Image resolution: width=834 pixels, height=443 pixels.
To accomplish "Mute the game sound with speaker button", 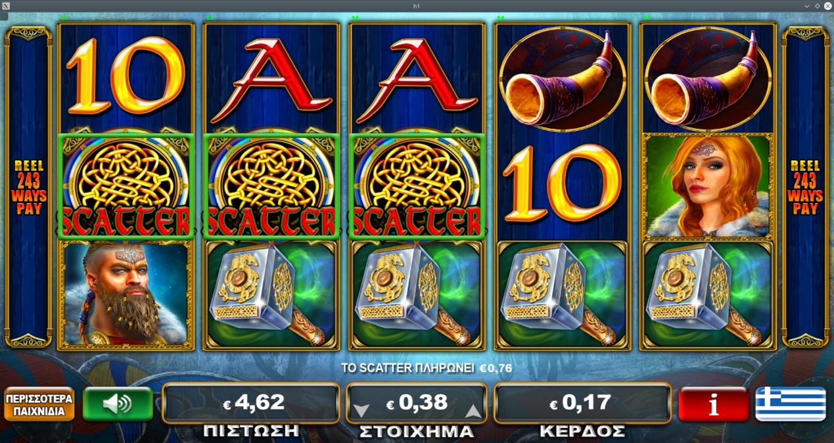I will tap(118, 404).
